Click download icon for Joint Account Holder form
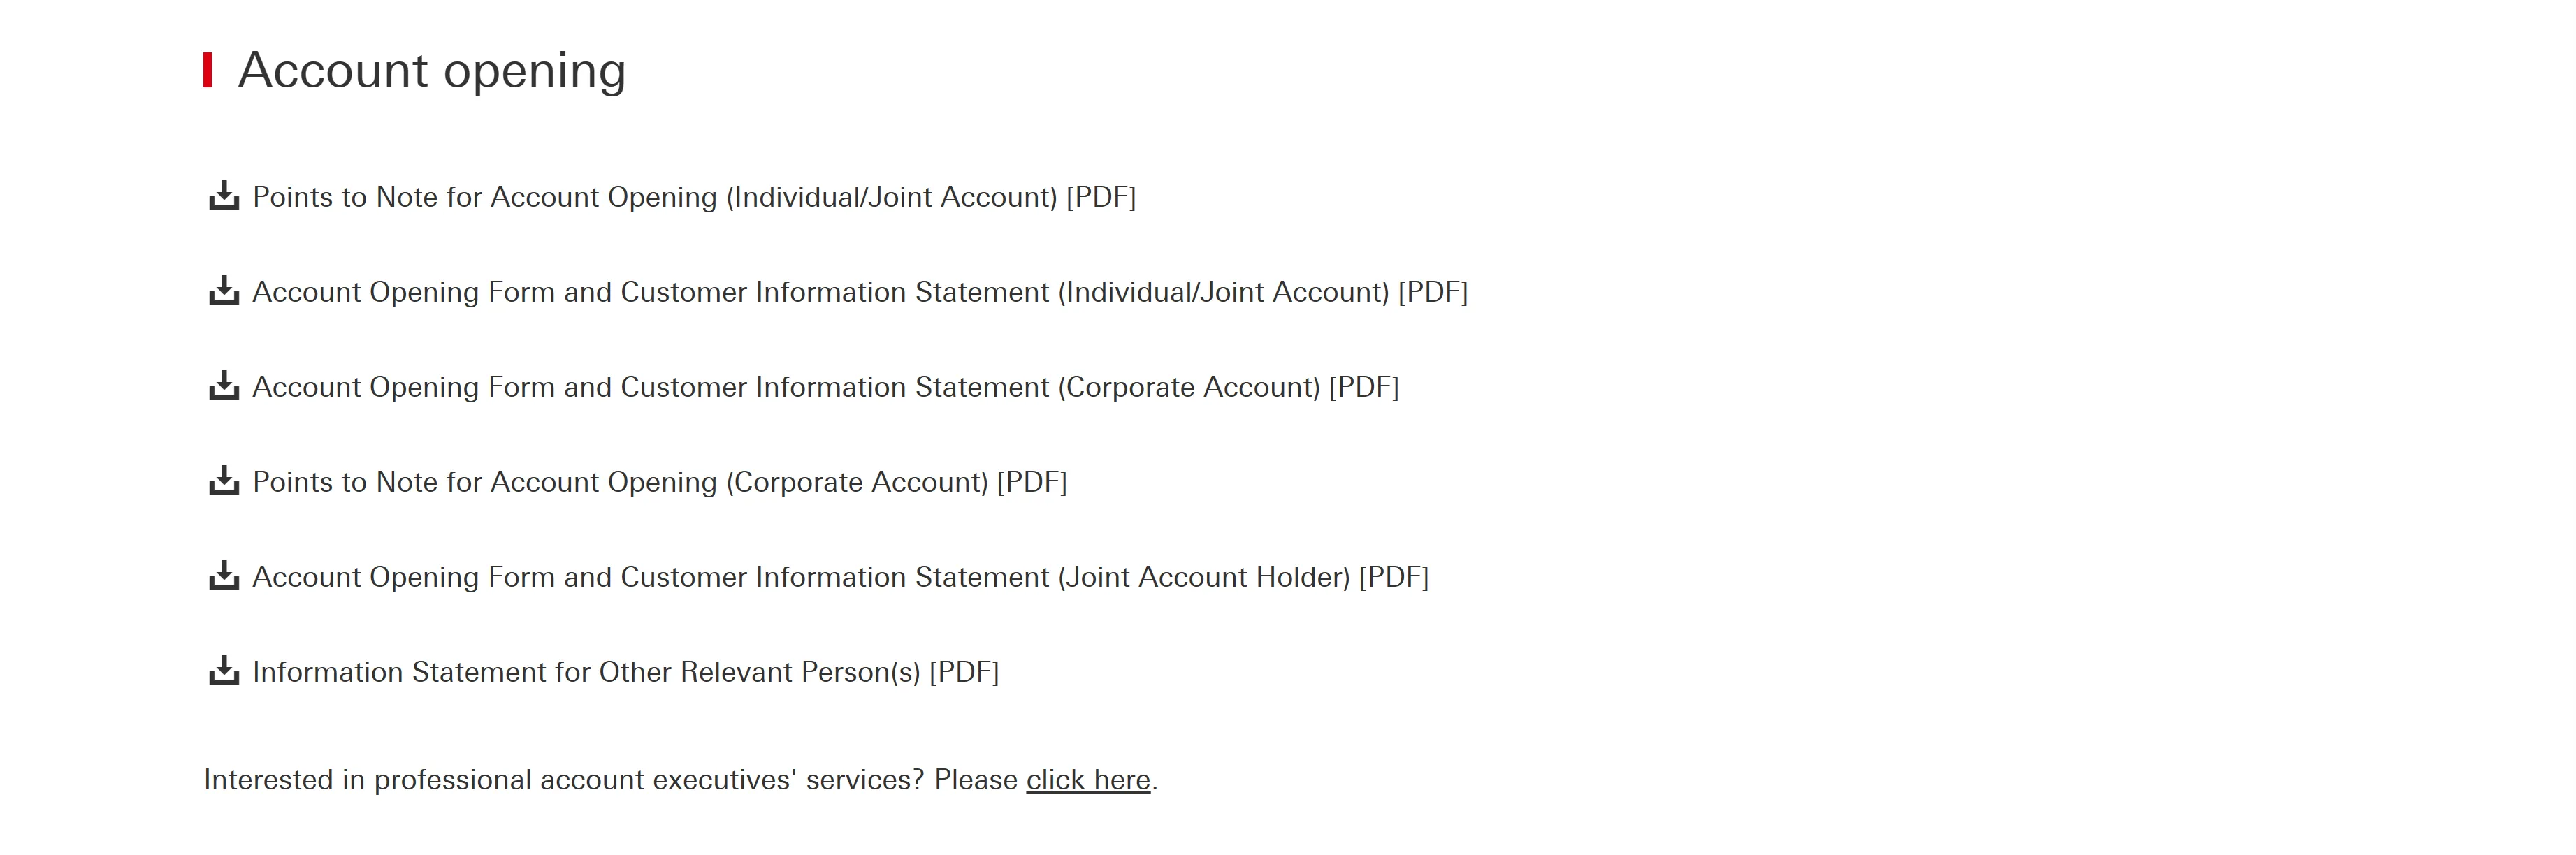The height and width of the screenshot is (855, 2576). [x=224, y=576]
